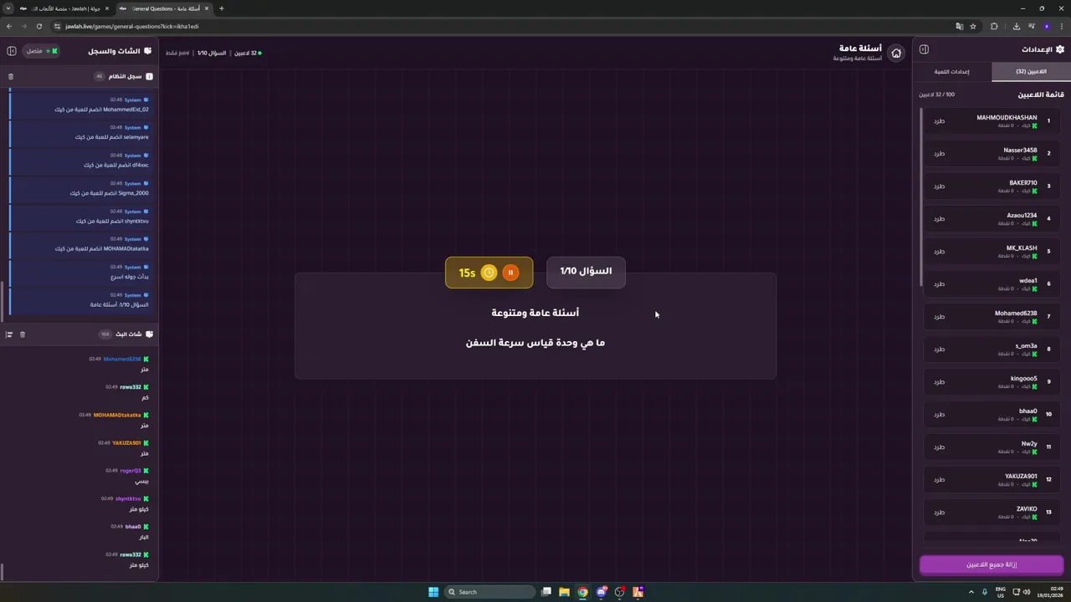The image size is (1071, 602).
Task: Switch to the Jawlah browser tab
Action: (65, 8)
